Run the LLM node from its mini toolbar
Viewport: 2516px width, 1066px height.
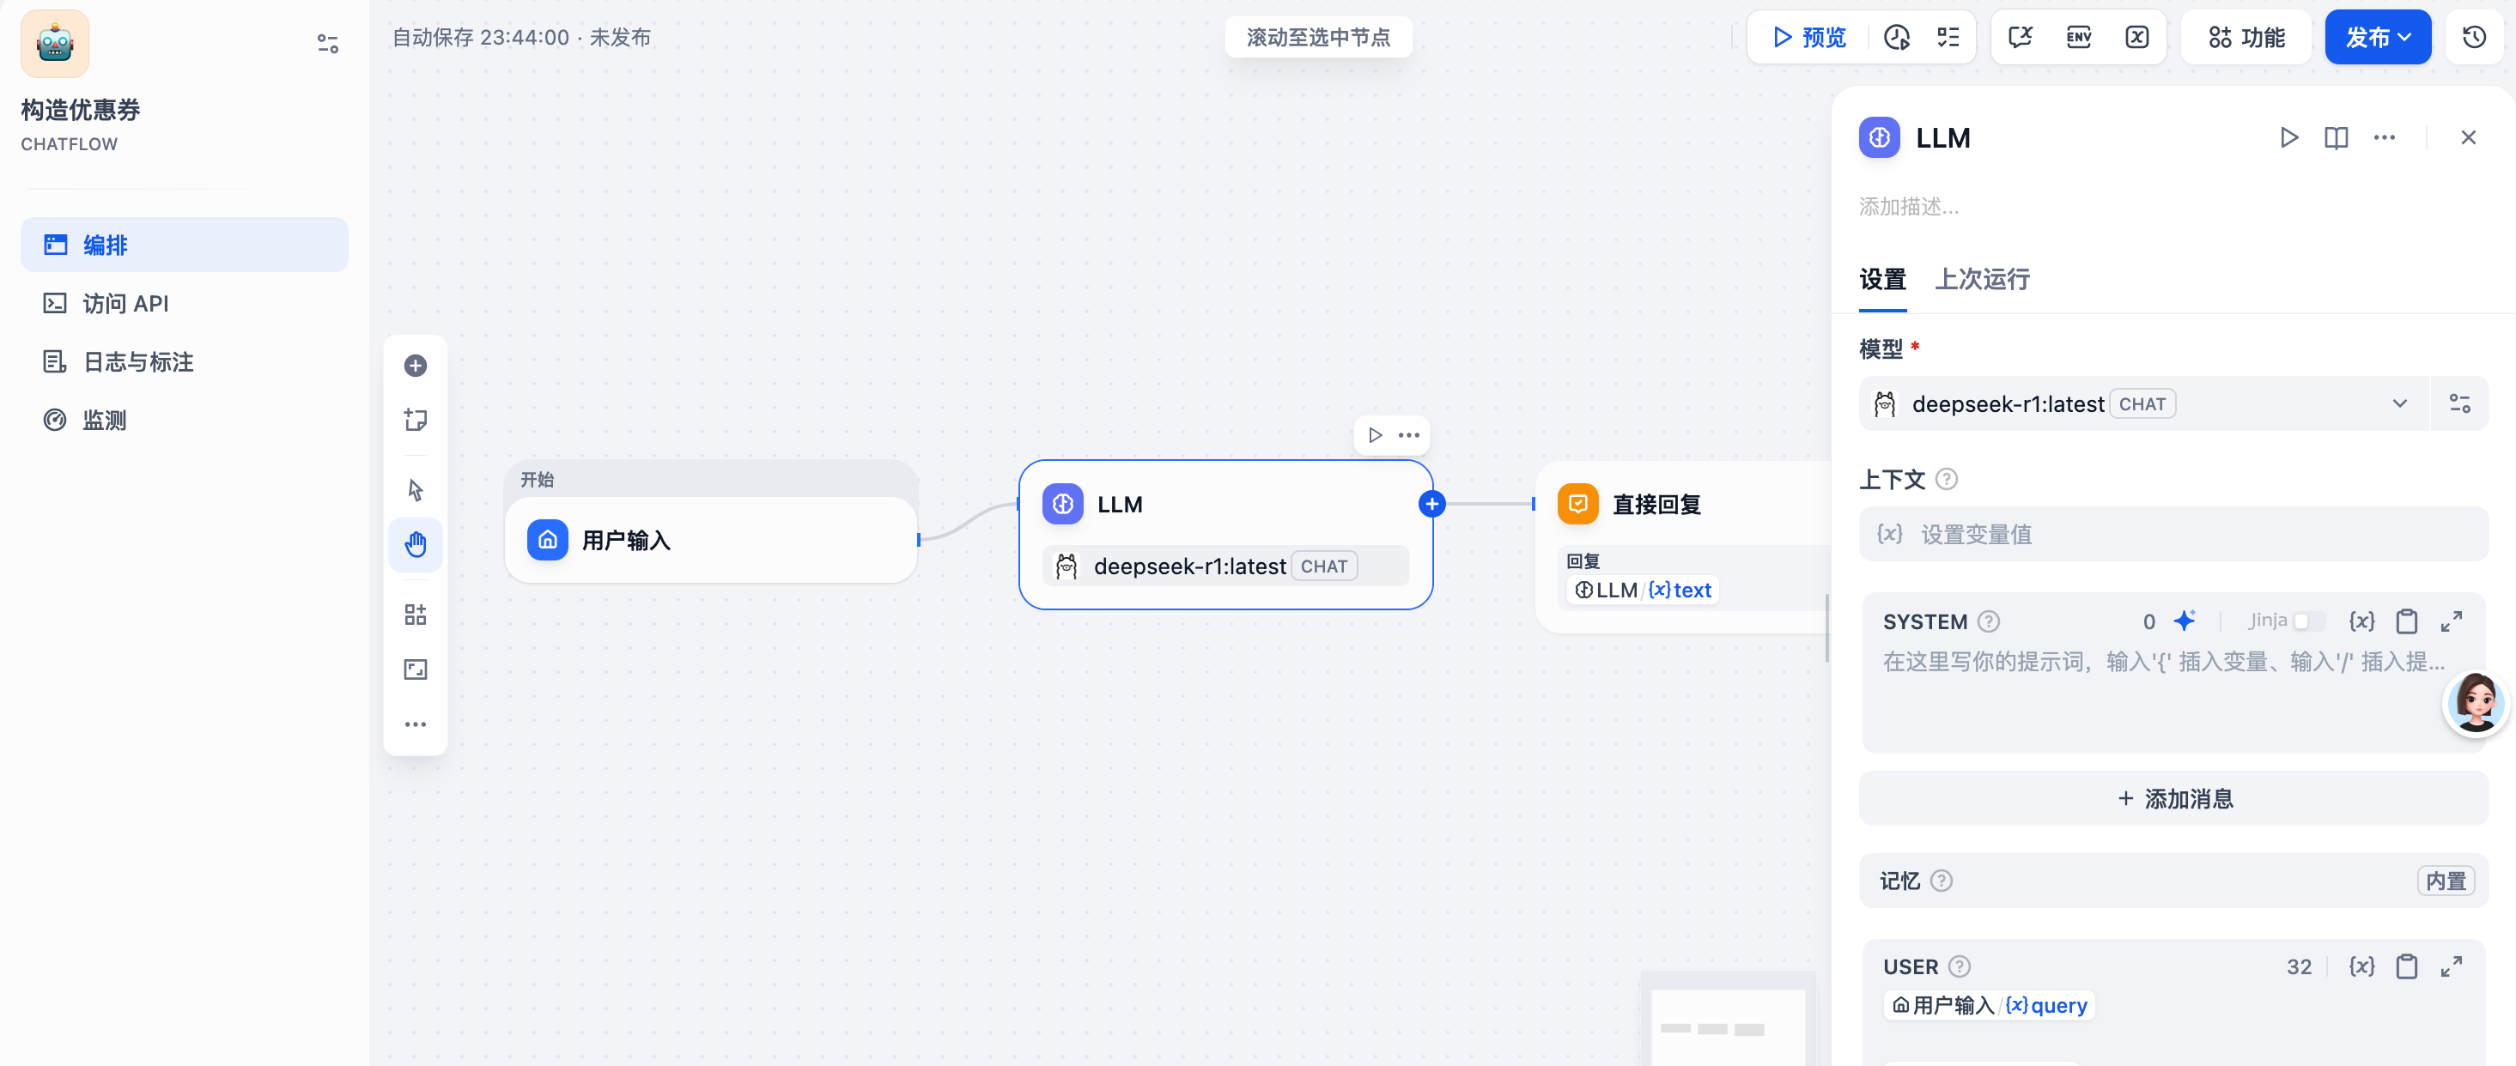(1375, 435)
